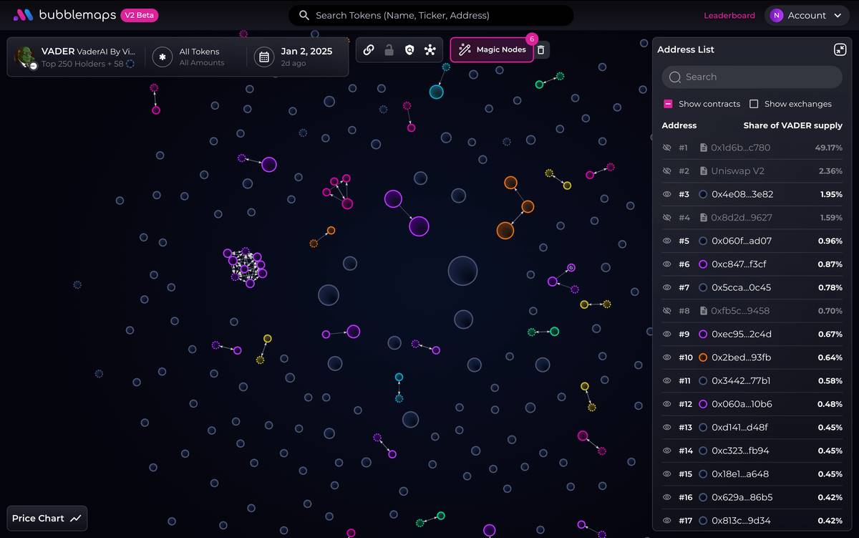Click the contract icon of 0xfb5c...9458
The image size is (859, 538).
704,311
